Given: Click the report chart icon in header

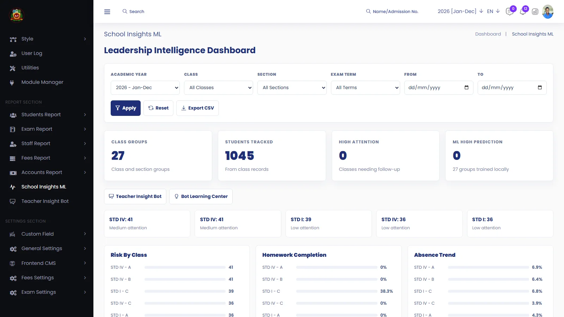Looking at the screenshot, I should pos(535,12).
